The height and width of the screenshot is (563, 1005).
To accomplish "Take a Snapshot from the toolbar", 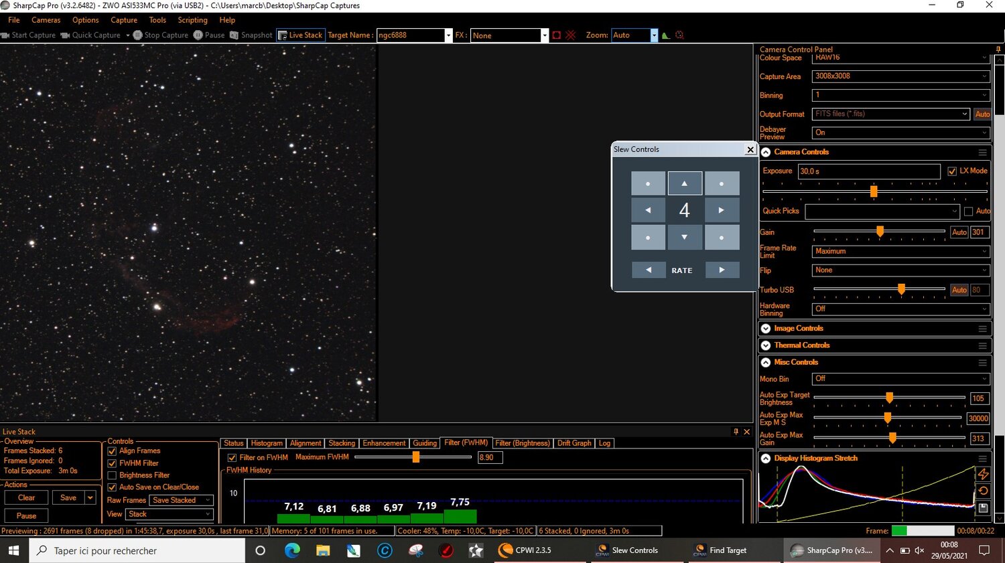I will tap(251, 35).
